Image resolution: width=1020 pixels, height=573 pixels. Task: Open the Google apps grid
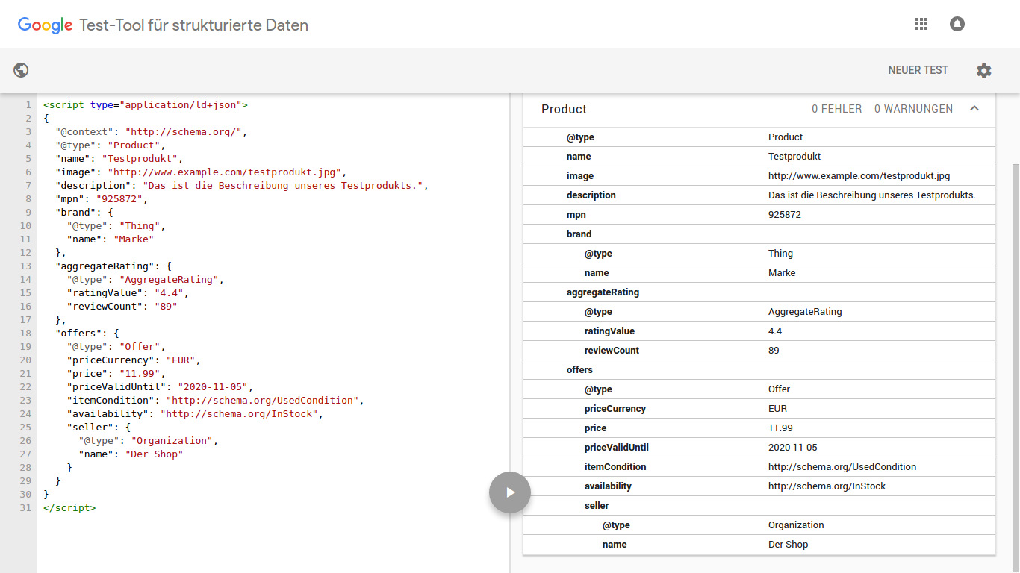pyautogui.click(x=921, y=24)
